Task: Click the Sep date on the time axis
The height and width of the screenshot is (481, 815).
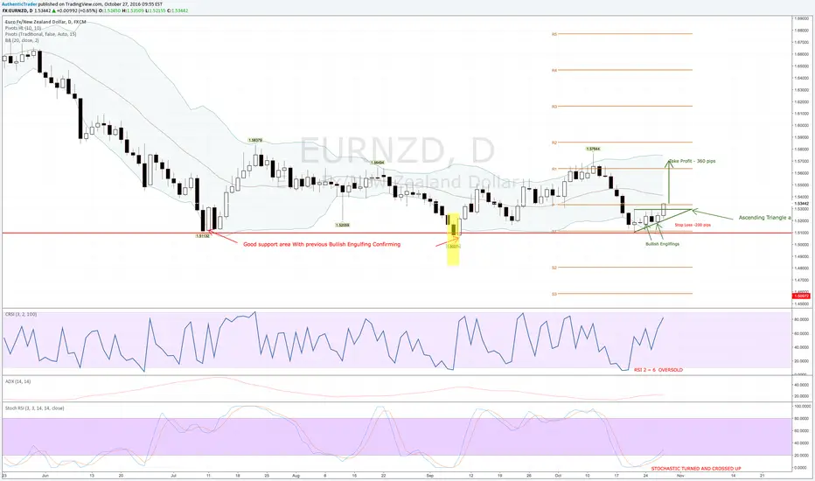Action: 430,475
